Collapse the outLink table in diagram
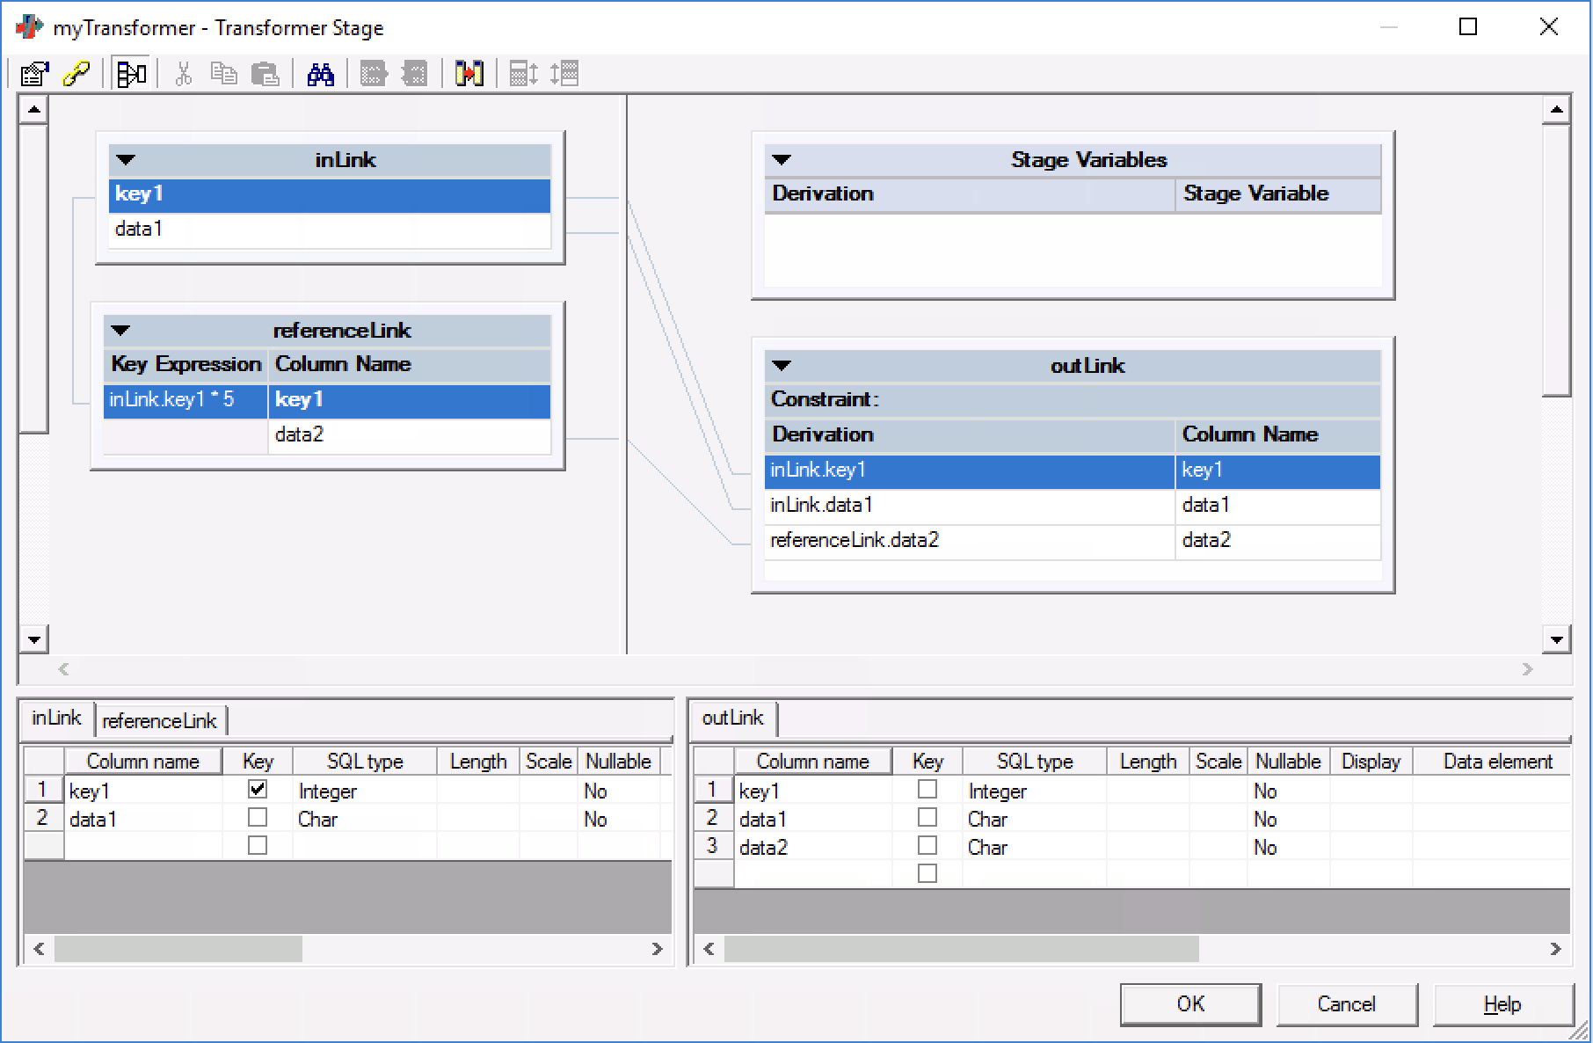Viewport: 1593px width, 1043px height. (782, 366)
